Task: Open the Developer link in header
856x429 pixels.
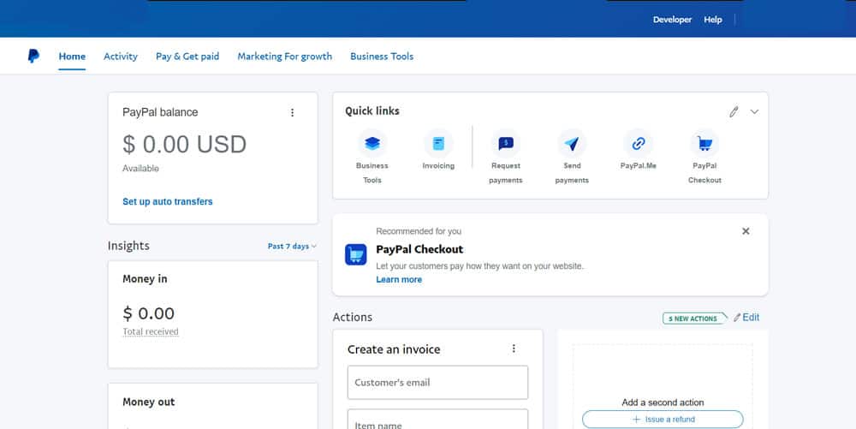Action: click(672, 20)
